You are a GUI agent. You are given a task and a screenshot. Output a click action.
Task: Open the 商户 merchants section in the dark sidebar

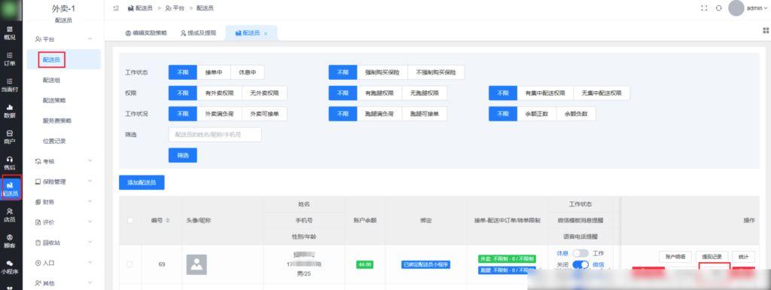click(9, 137)
